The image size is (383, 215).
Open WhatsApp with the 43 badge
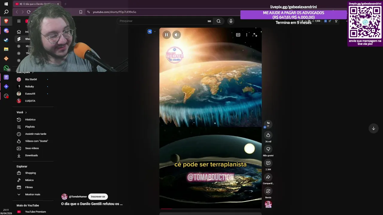pyautogui.click(x=6, y=68)
